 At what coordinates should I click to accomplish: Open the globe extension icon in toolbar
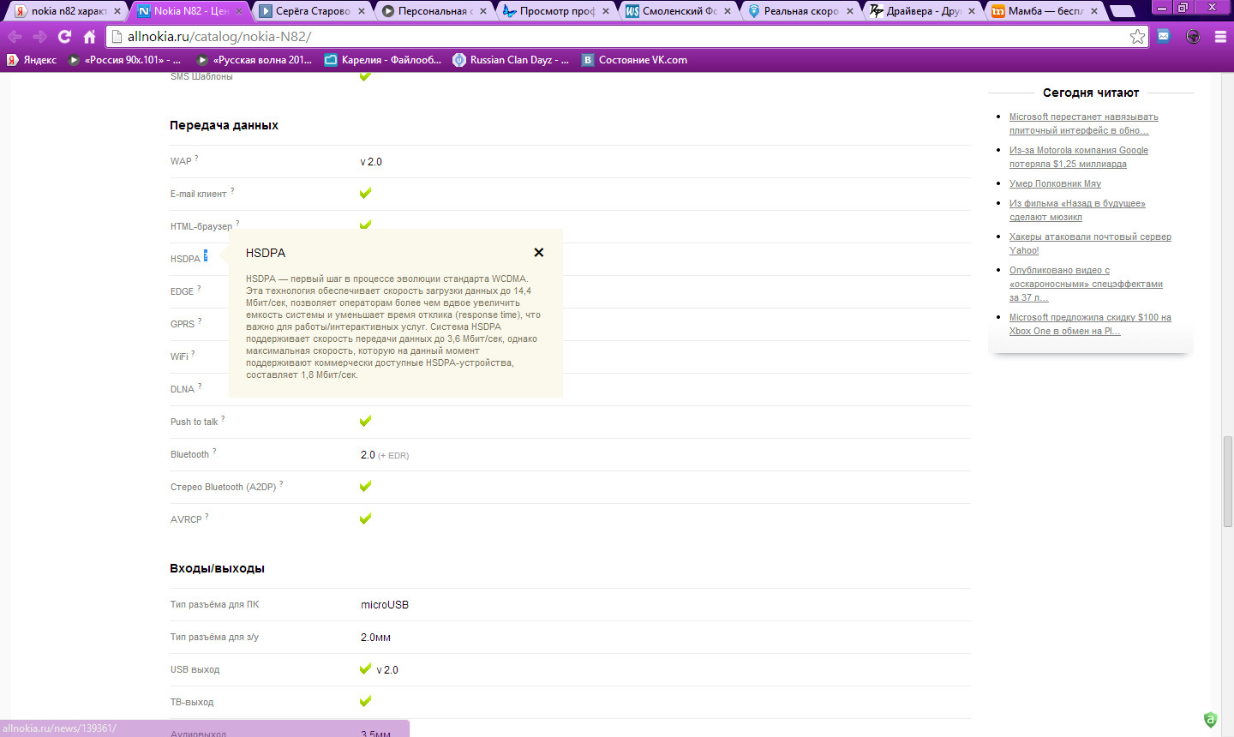[x=1193, y=36]
